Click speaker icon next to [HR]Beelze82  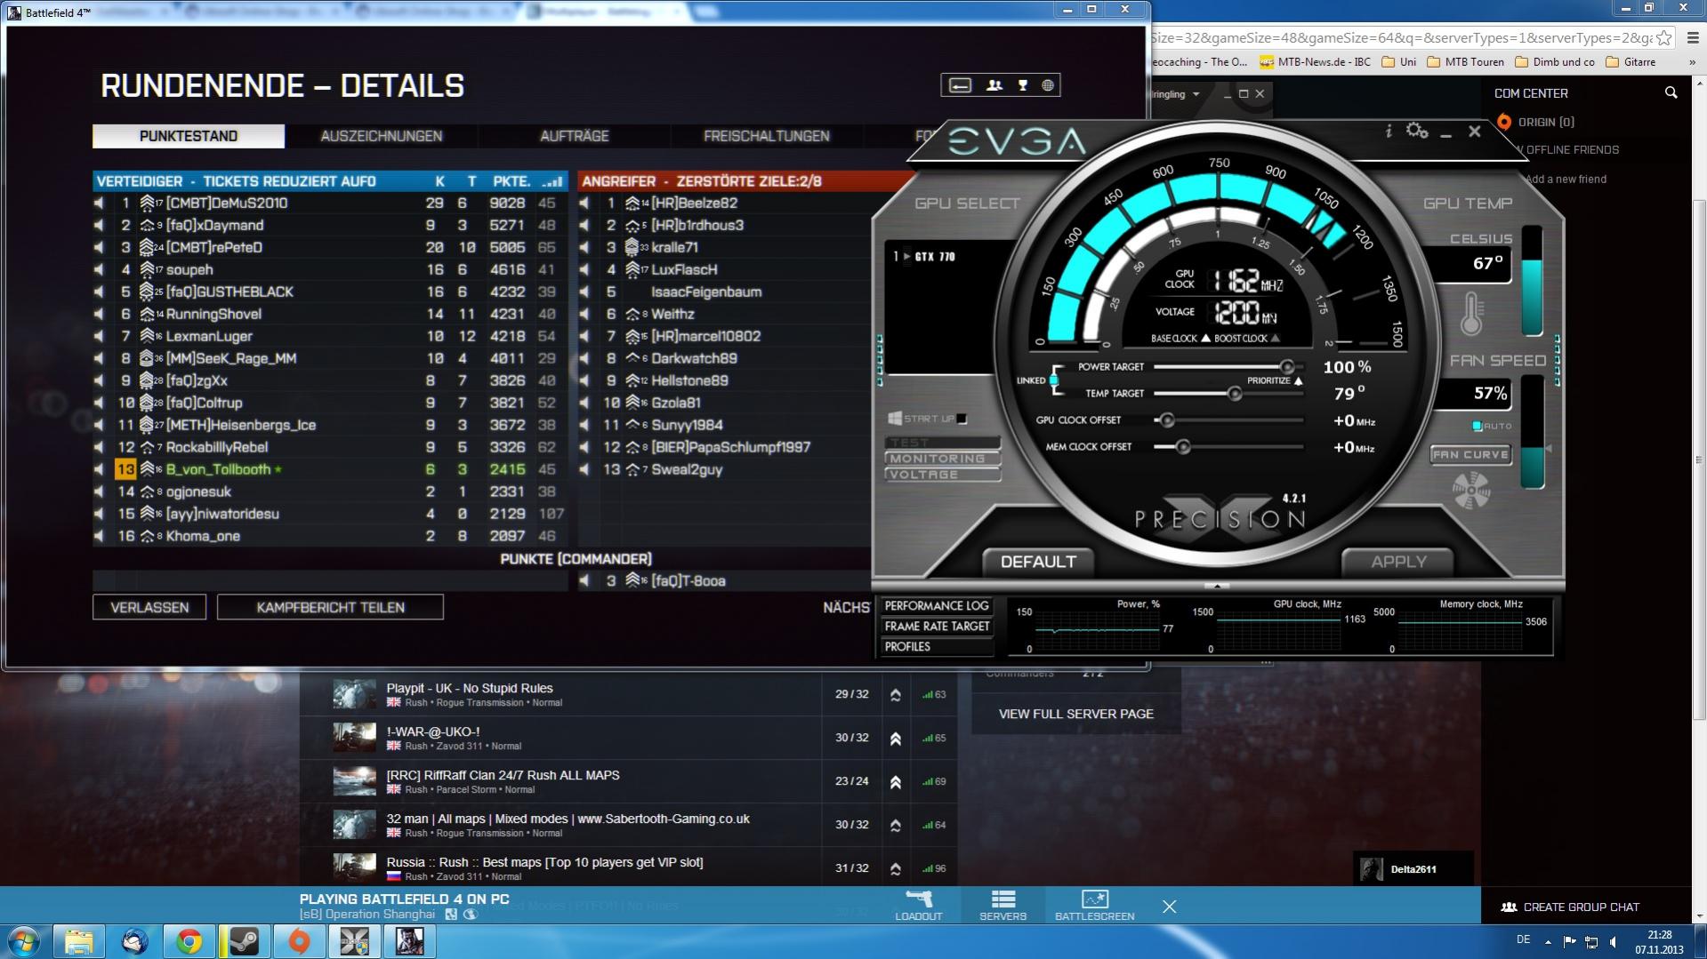584,204
